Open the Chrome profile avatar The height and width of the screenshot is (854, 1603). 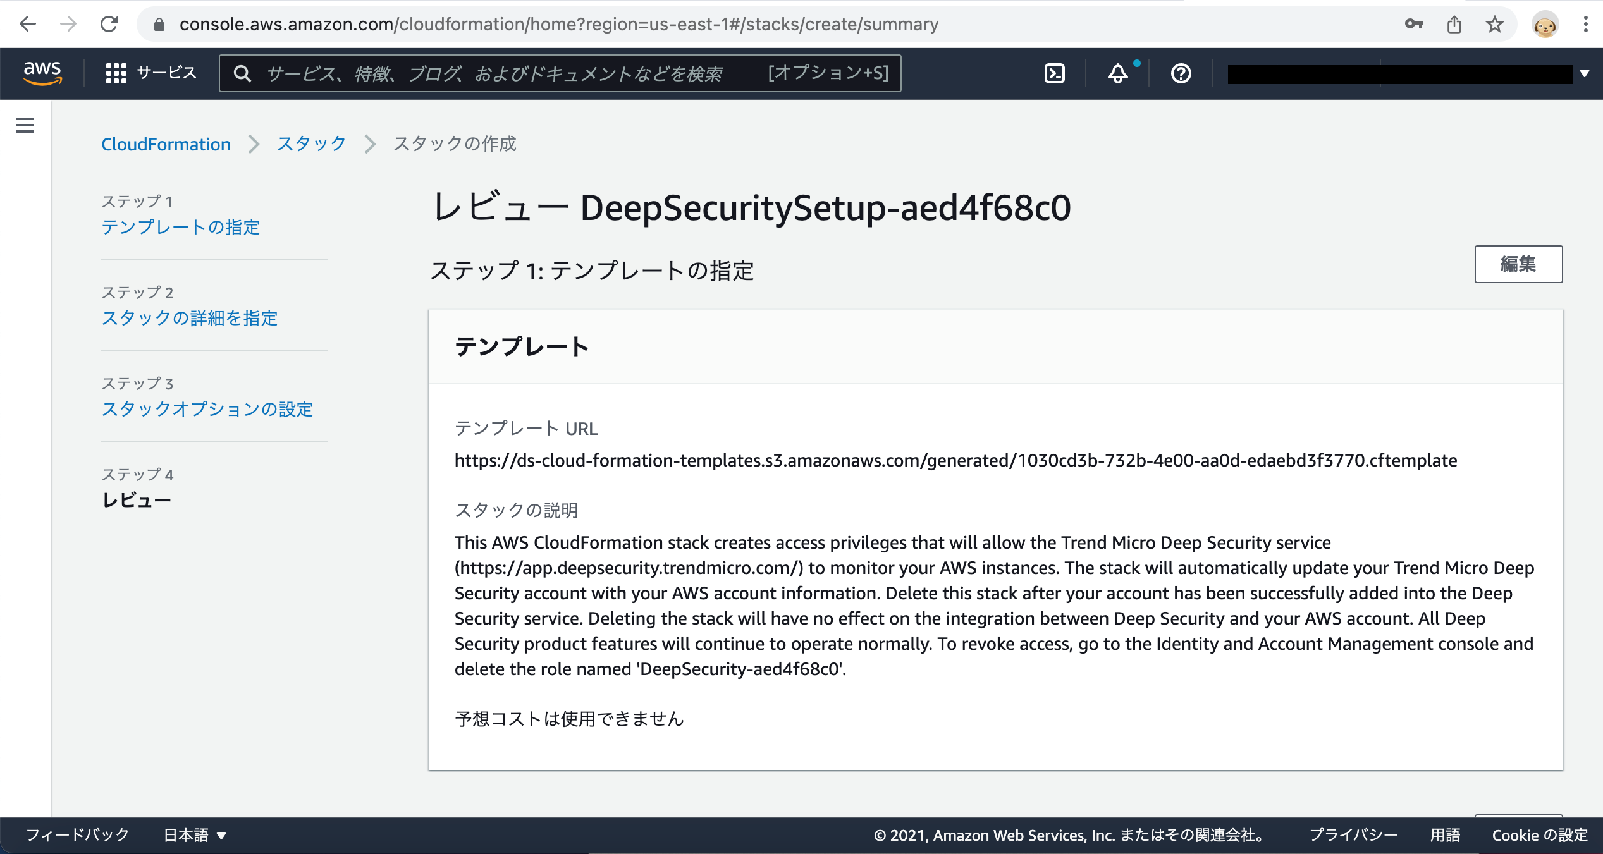(1545, 25)
